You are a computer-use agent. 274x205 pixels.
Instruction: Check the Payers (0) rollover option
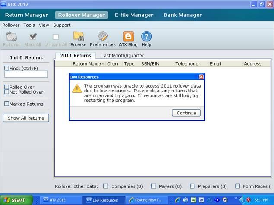pos(153,186)
